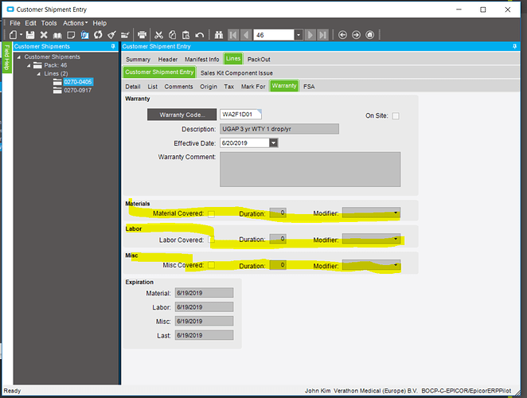Open the Effective Date dropdown
The width and height of the screenshot is (527, 398).
pos(273,143)
